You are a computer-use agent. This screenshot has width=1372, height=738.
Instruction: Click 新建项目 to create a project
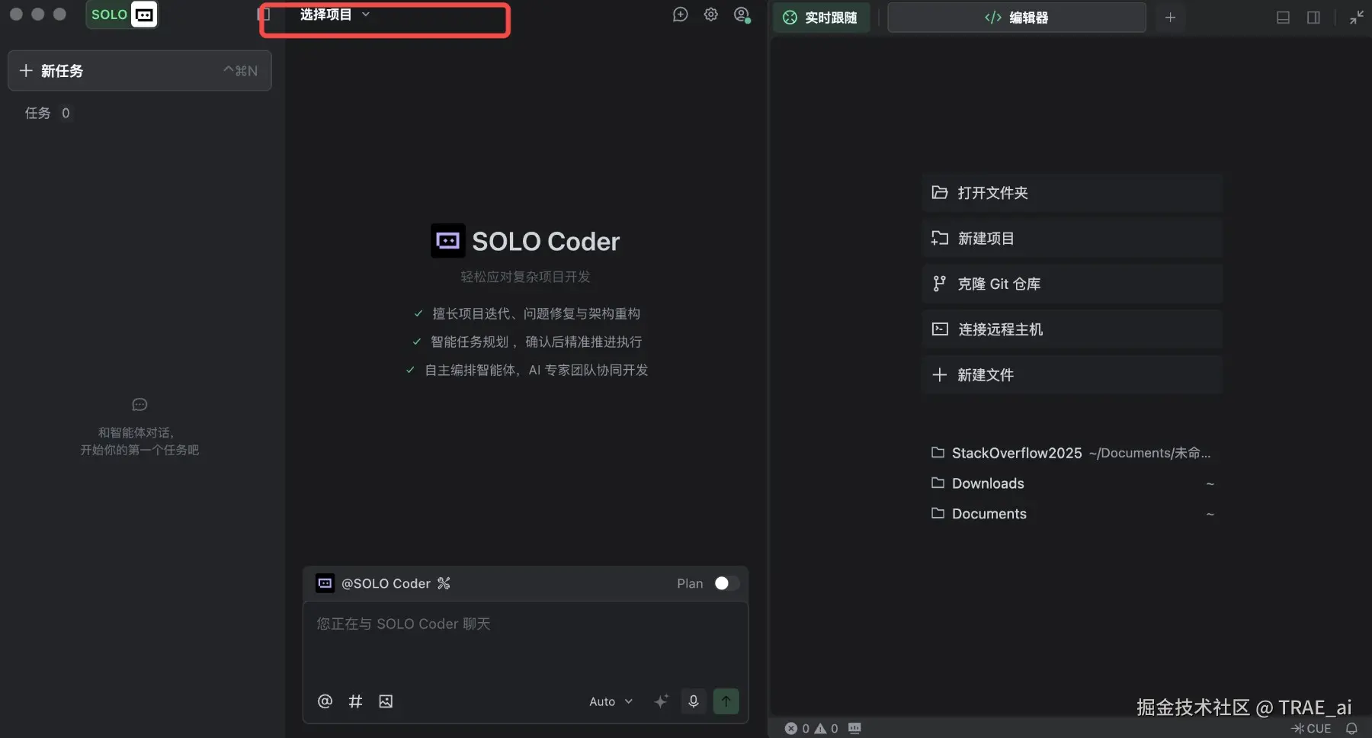pyautogui.click(x=1072, y=239)
